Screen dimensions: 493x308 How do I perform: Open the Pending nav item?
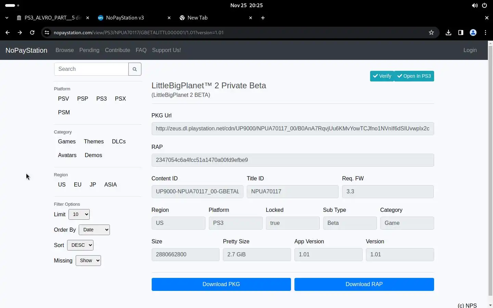(x=89, y=50)
